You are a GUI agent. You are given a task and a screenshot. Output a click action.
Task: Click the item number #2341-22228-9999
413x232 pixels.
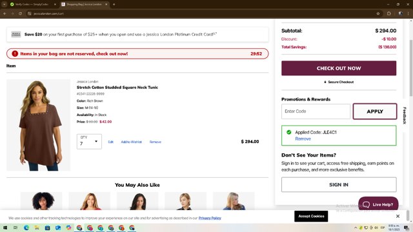90,93
